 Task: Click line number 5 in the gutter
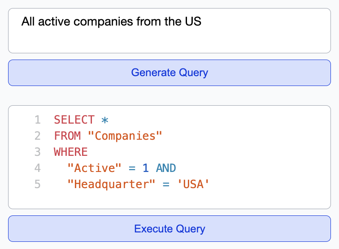tap(37, 184)
